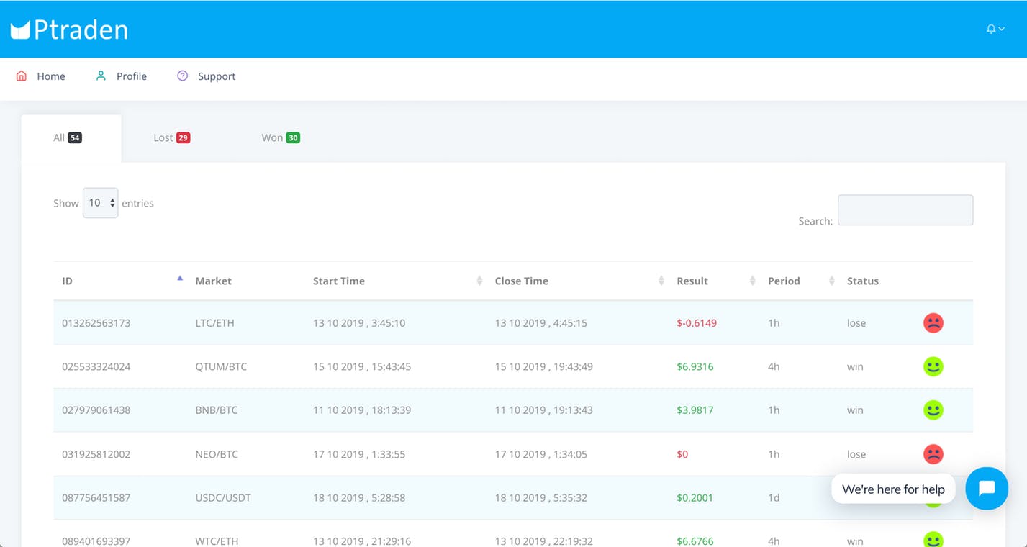
Task: Click the Ptraden logo
Action: [x=69, y=30]
